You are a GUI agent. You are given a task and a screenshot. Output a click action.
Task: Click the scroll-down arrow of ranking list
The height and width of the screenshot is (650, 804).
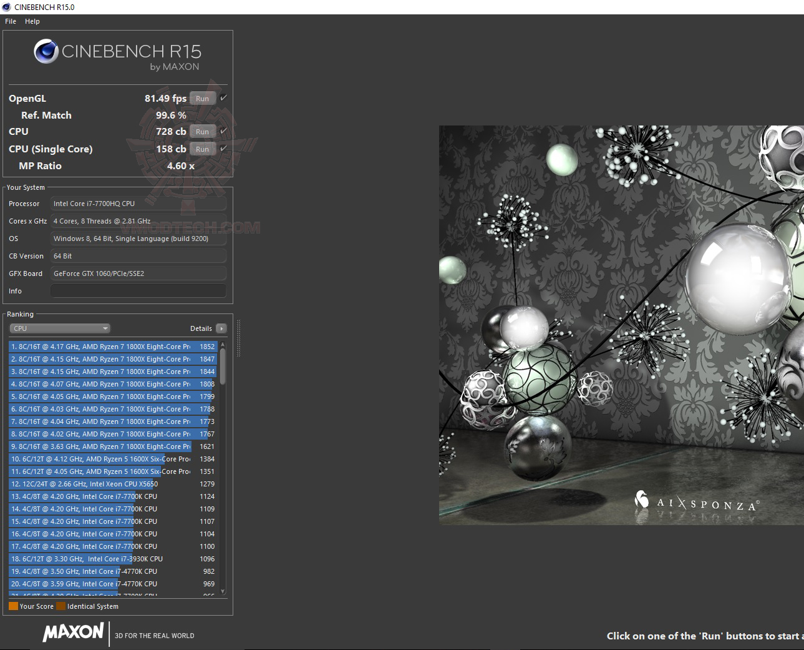point(223,591)
